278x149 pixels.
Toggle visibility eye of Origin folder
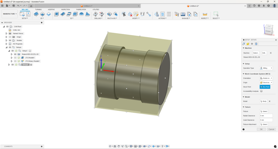point(10,37)
